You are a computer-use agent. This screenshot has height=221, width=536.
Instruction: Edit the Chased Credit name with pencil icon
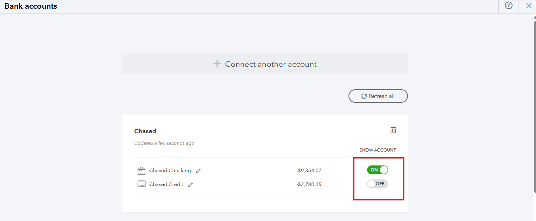(191, 184)
